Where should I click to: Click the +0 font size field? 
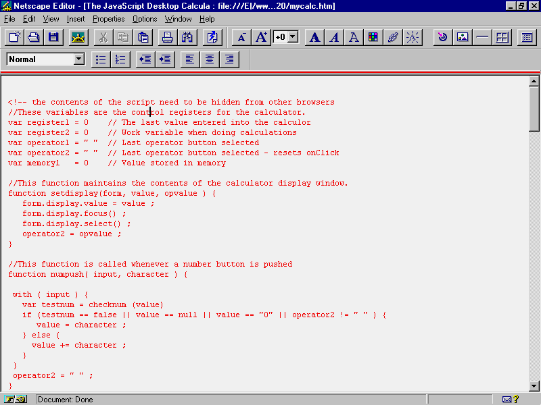[281, 37]
